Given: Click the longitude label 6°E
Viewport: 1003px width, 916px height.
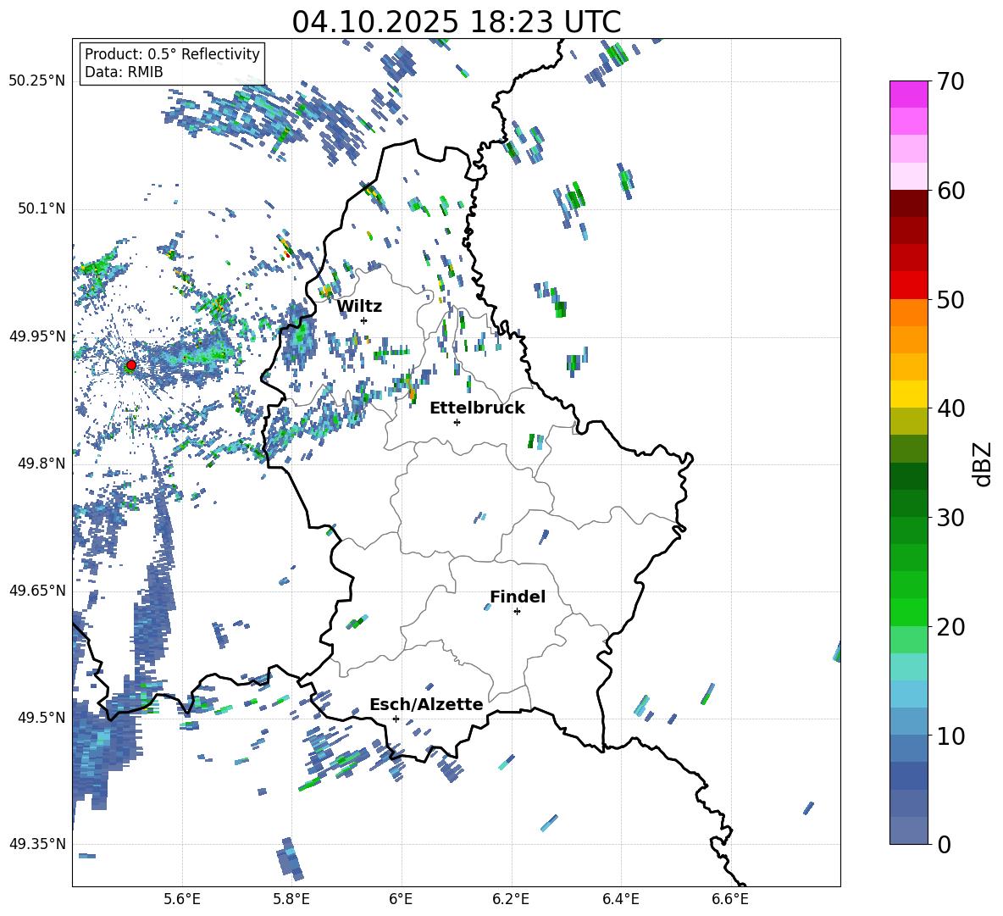Looking at the screenshot, I should coord(401,899).
